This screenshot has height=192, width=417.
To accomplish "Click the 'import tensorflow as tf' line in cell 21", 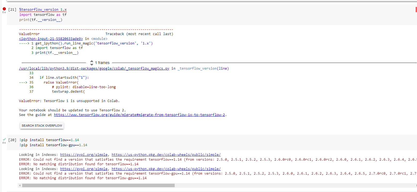I will point(43,15).
